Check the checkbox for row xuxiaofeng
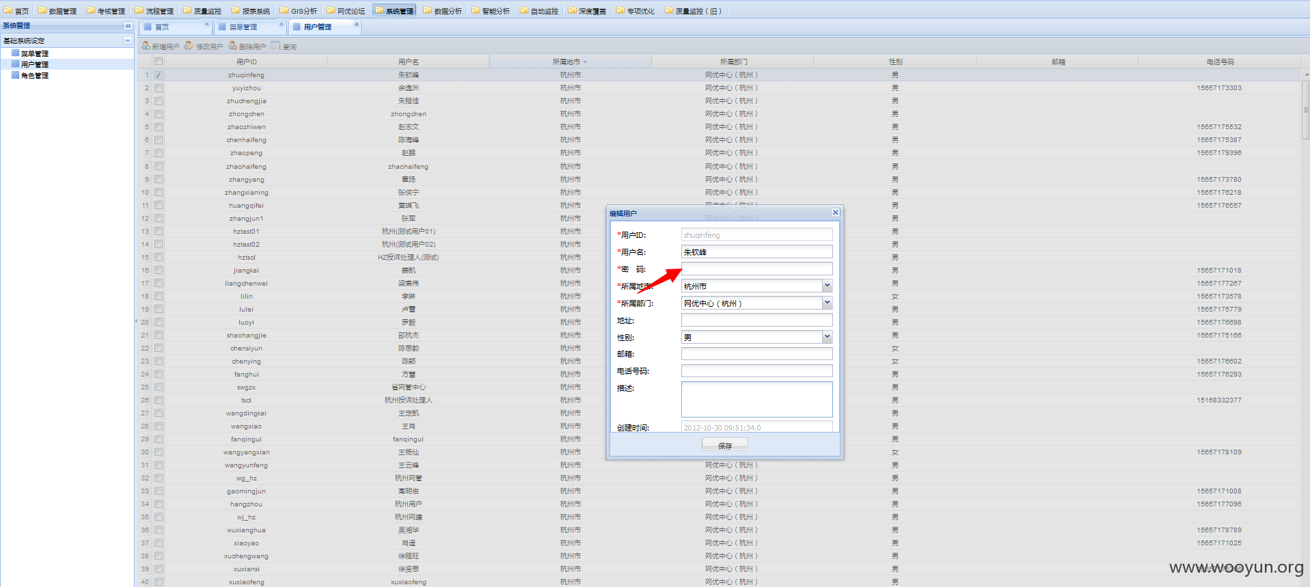1310x587 pixels. coord(159,582)
